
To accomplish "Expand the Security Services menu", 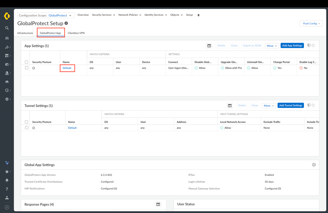I will pos(103,15).
